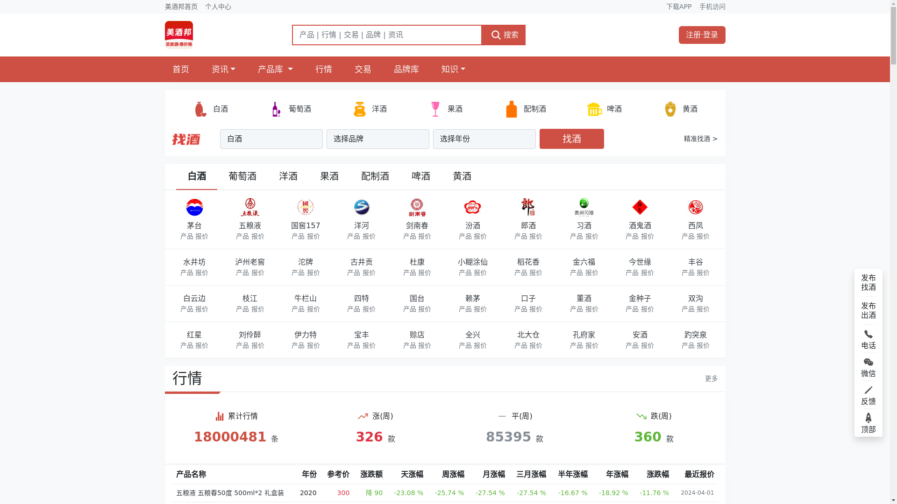Open the 反馈 feedback pencil icon
This screenshot has width=897, height=504.
pos(868,390)
